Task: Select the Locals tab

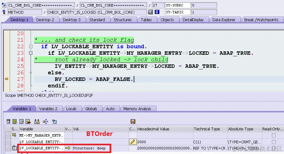Action: click(x=71, y=109)
